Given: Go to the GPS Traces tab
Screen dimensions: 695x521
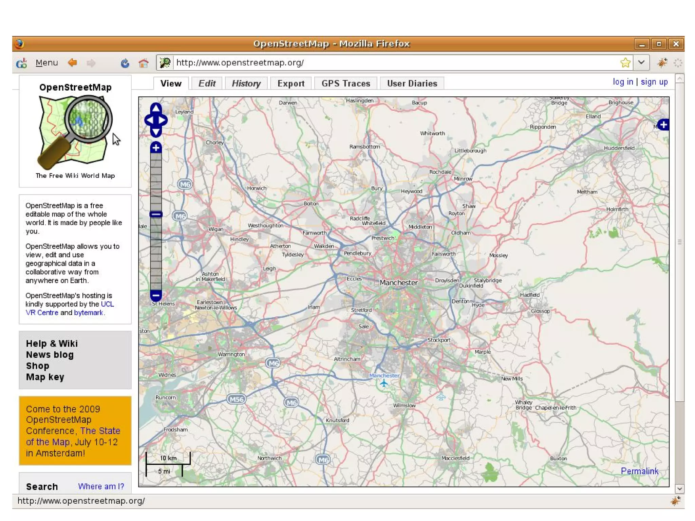Looking at the screenshot, I should 345,83.
